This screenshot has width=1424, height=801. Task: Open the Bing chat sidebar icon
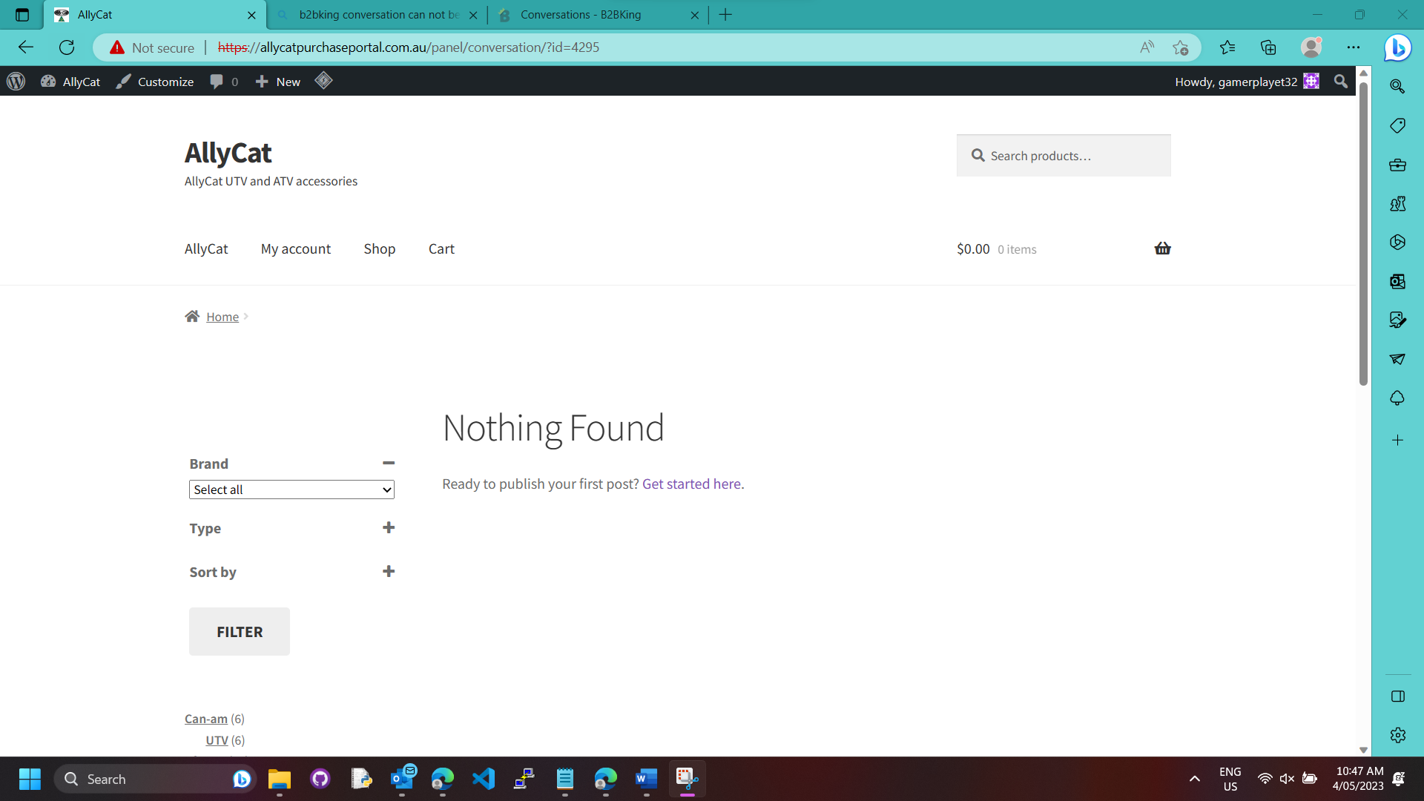coord(1397,47)
